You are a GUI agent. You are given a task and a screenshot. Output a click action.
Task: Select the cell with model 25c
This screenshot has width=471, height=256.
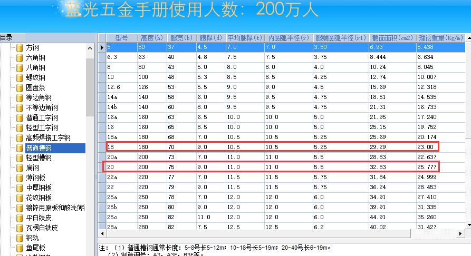[122, 218]
